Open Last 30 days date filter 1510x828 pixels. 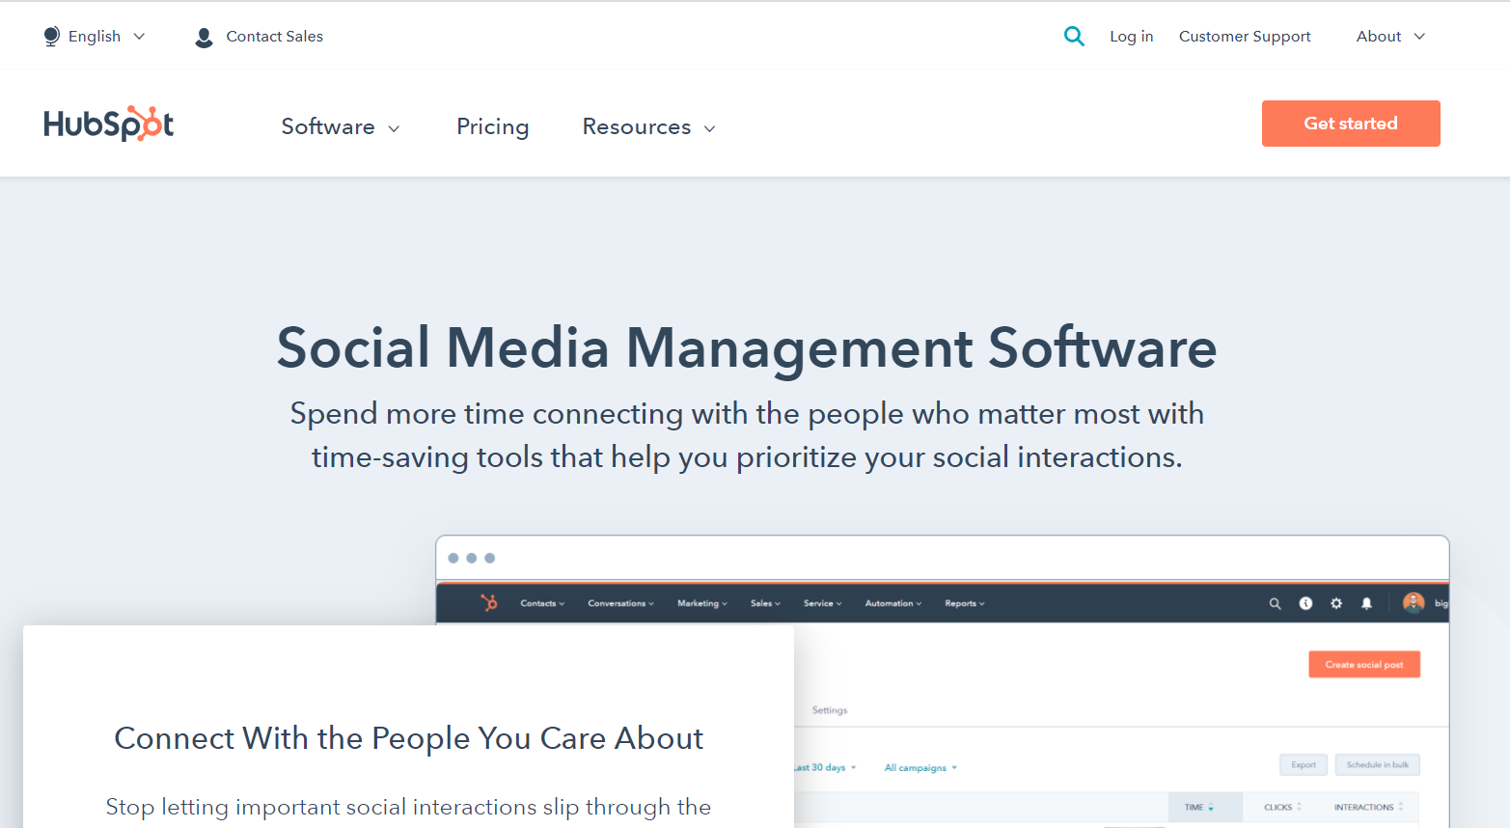tap(825, 768)
